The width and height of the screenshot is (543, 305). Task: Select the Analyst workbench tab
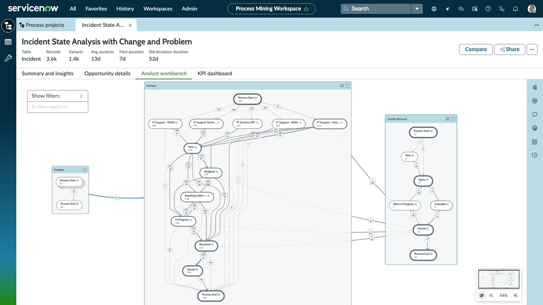click(164, 73)
